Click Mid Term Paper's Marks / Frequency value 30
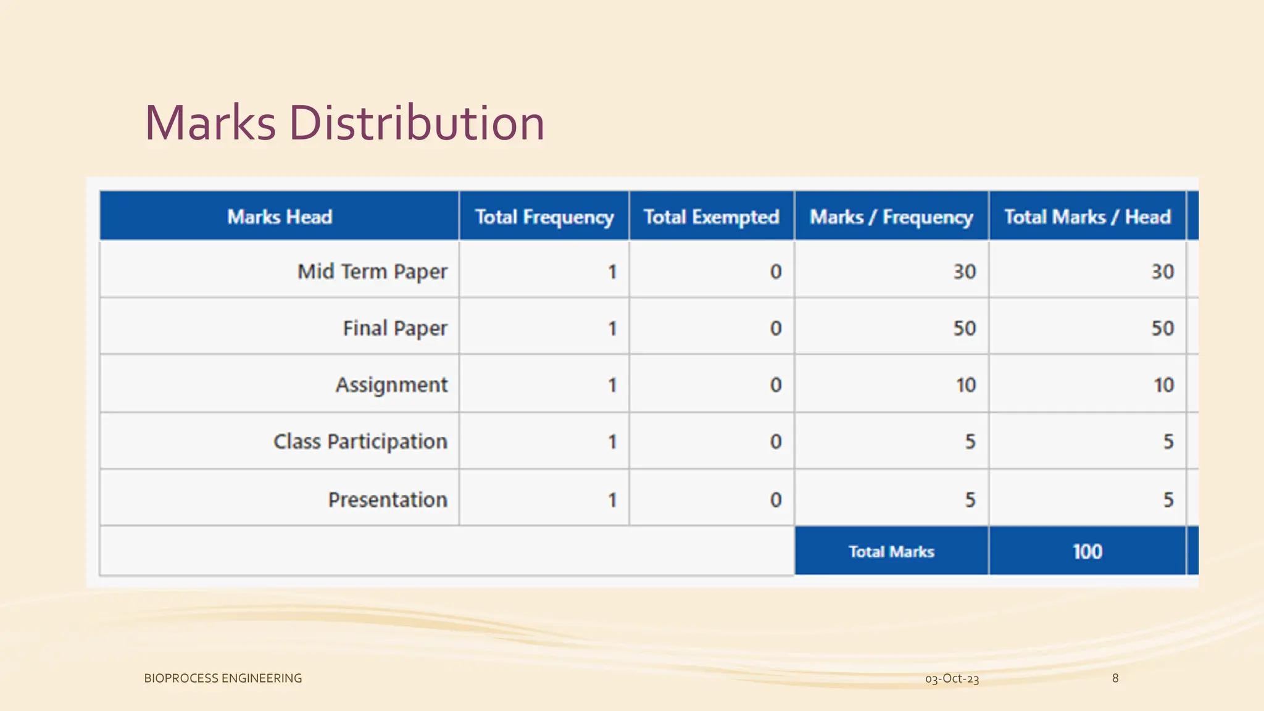The image size is (1264, 711). click(x=965, y=272)
